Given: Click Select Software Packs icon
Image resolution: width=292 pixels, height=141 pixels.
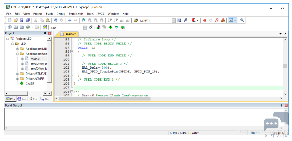Looking at the screenshot, I should pos(116,27).
